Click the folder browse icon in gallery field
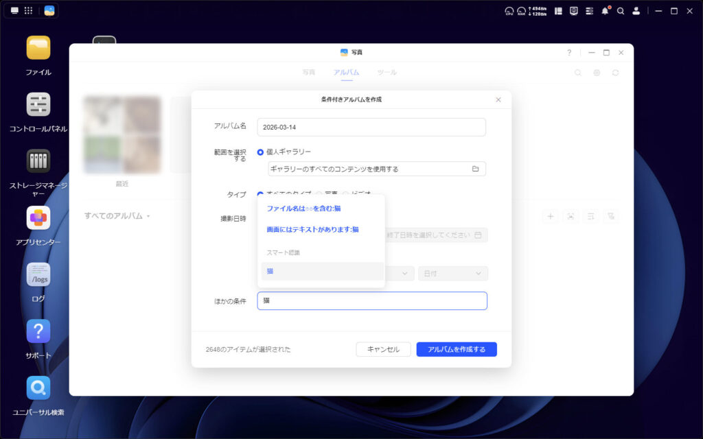Screen dimensions: 703x439 475,169
